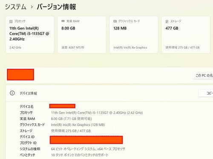Click the バージョン情報 page title
This screenshot has width=213, height=159.
pos(56,7)
